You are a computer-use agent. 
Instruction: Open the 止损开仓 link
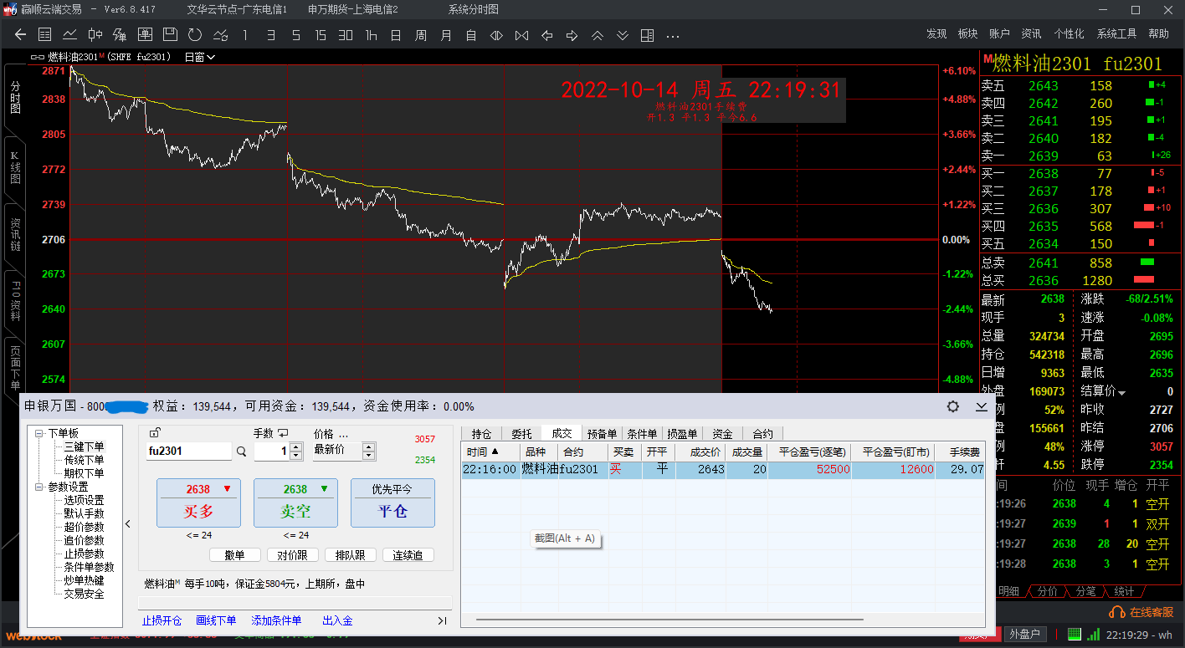pos(162,620)
